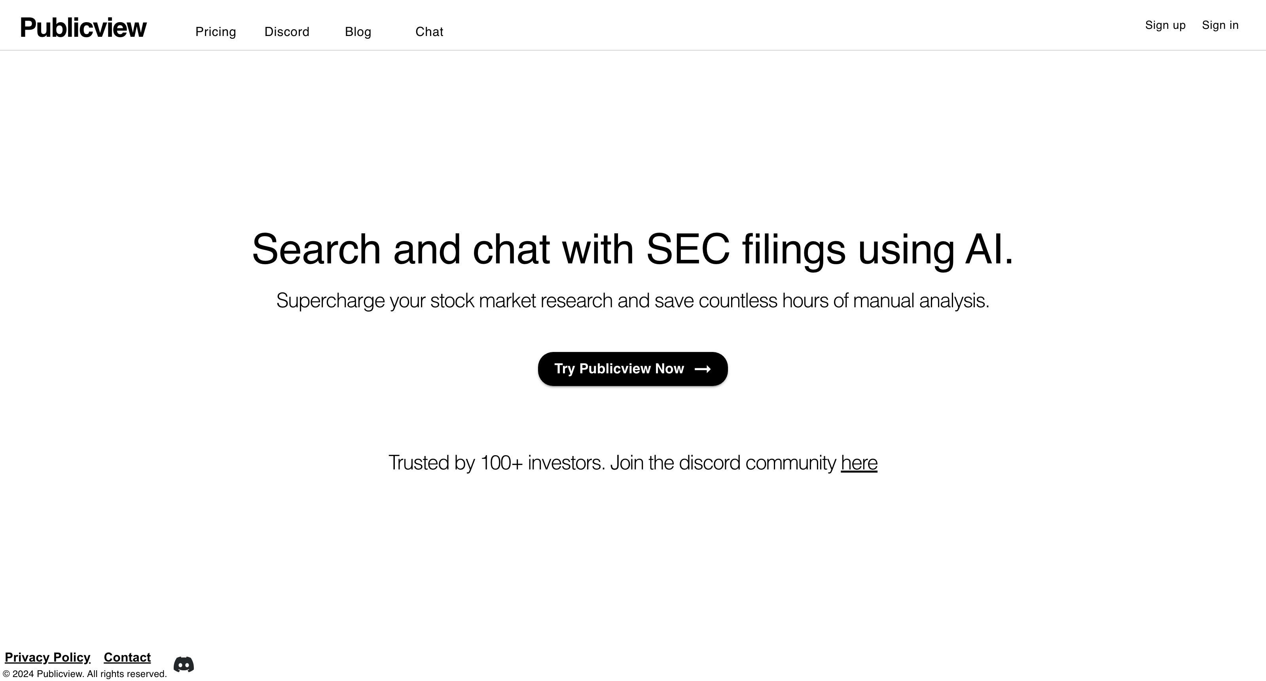Select Discord in the top navigation bar
The height and width of the screenshot is (681, 1266).
click(287, 32)
